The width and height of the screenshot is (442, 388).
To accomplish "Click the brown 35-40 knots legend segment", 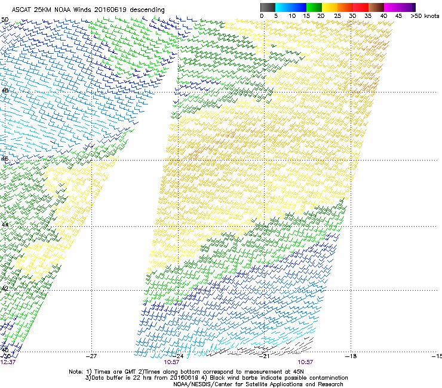I will click(376, 7).
